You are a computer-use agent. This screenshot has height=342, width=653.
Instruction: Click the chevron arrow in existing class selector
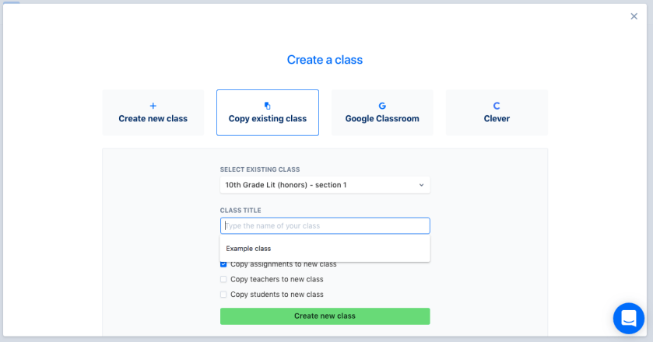421,185
